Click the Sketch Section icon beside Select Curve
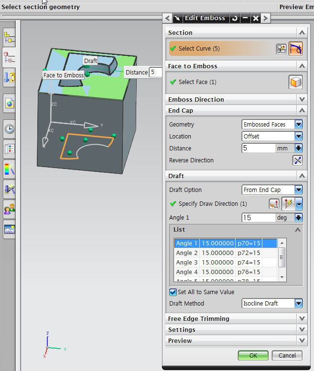314x371 pixels. coord(282,49)
